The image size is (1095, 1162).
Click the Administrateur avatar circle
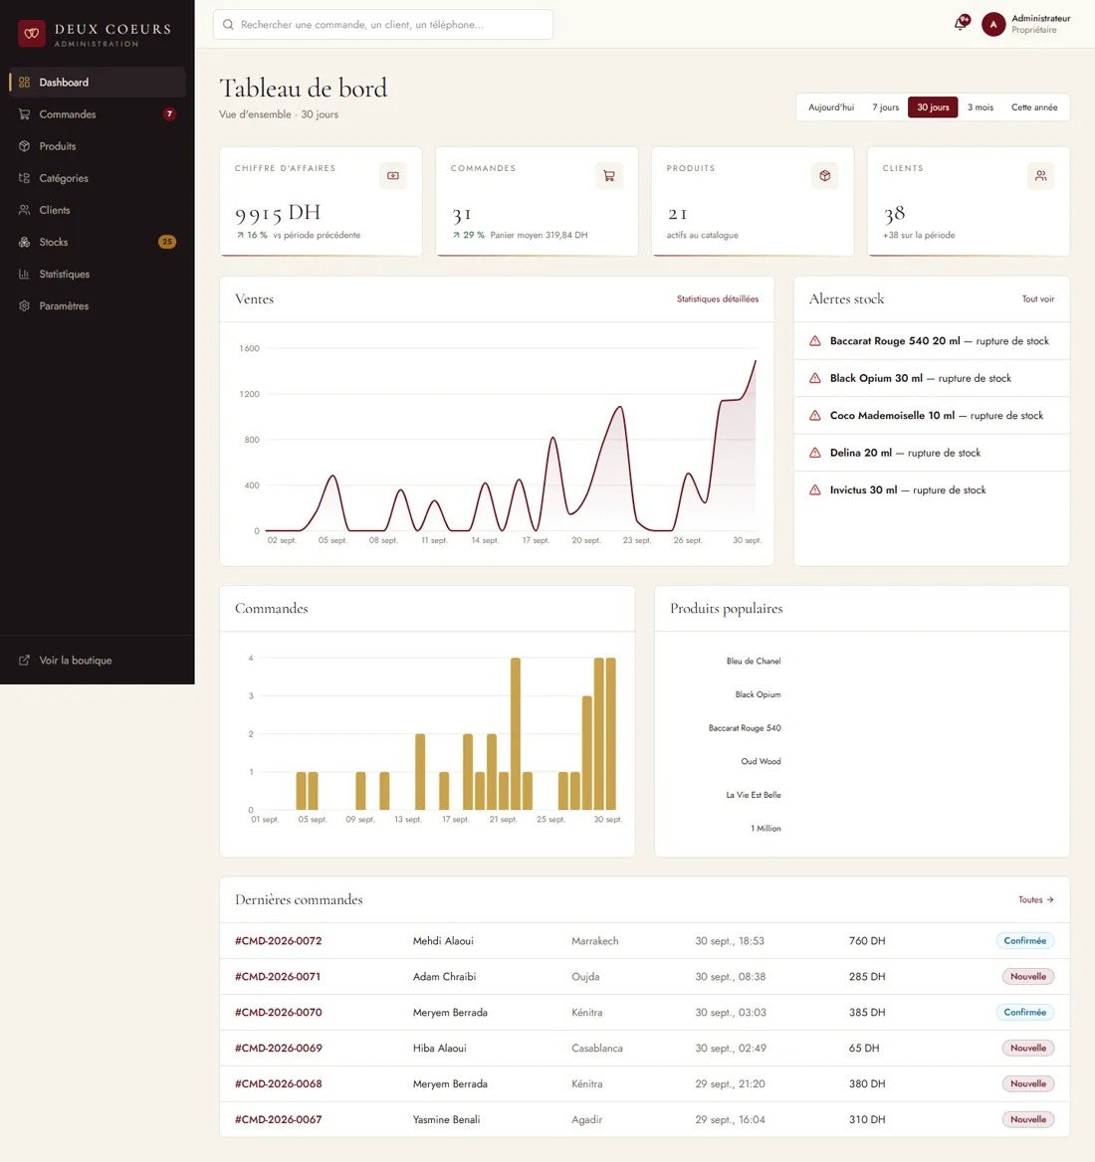pyautogui.click(x=993, y=25)
